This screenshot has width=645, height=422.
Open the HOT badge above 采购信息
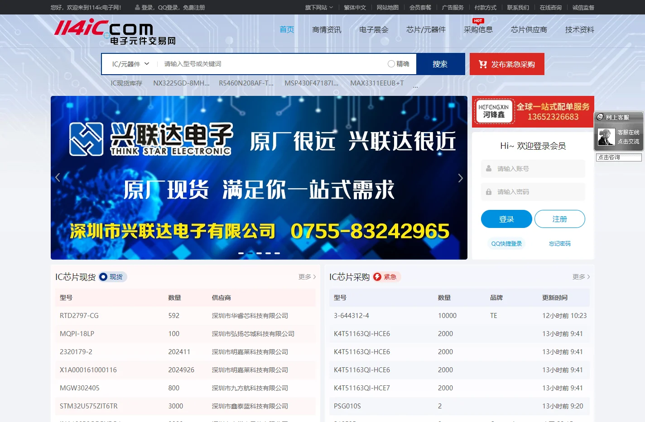coord(478,21)
